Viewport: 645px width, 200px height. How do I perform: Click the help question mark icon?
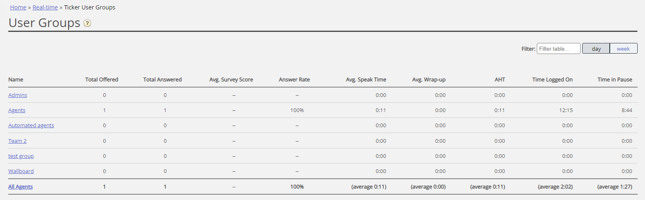(x=87, y=23)
